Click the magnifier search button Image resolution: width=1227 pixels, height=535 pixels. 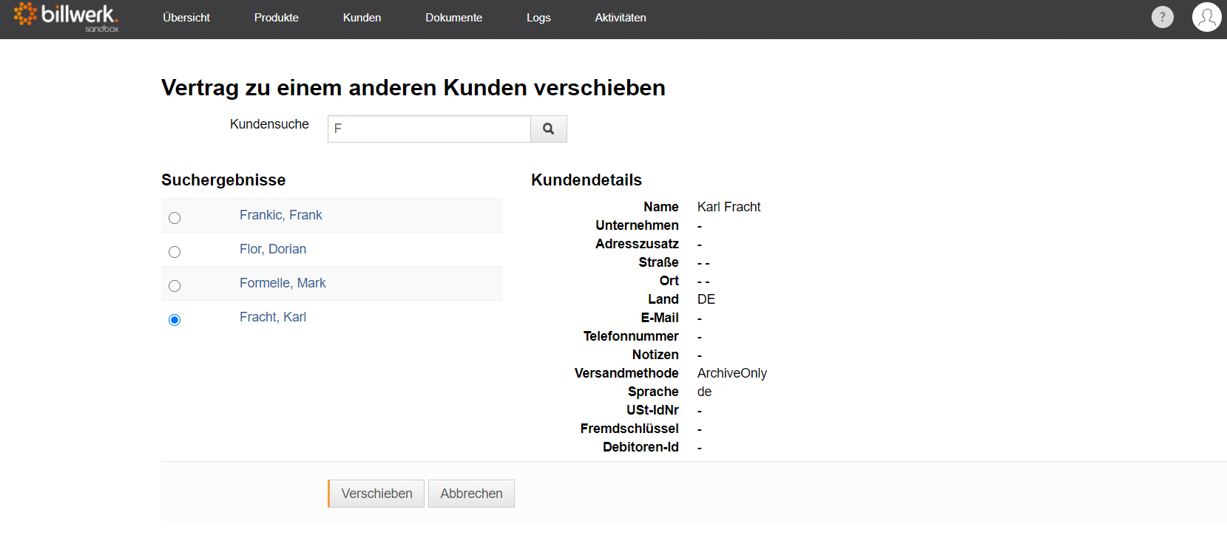tap(549, 129)
